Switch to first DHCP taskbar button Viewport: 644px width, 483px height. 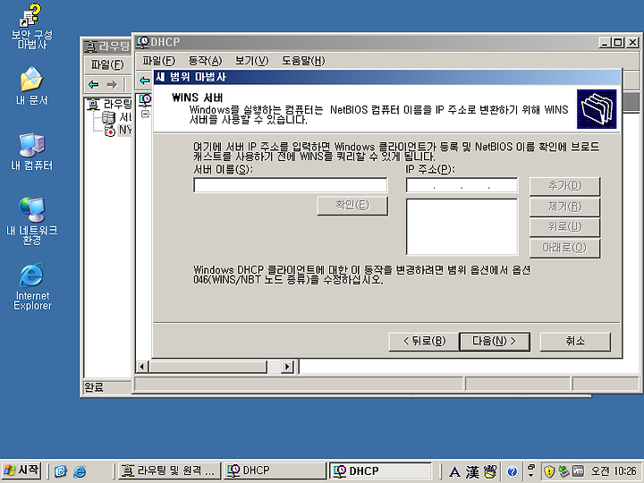tap(275, 470)
